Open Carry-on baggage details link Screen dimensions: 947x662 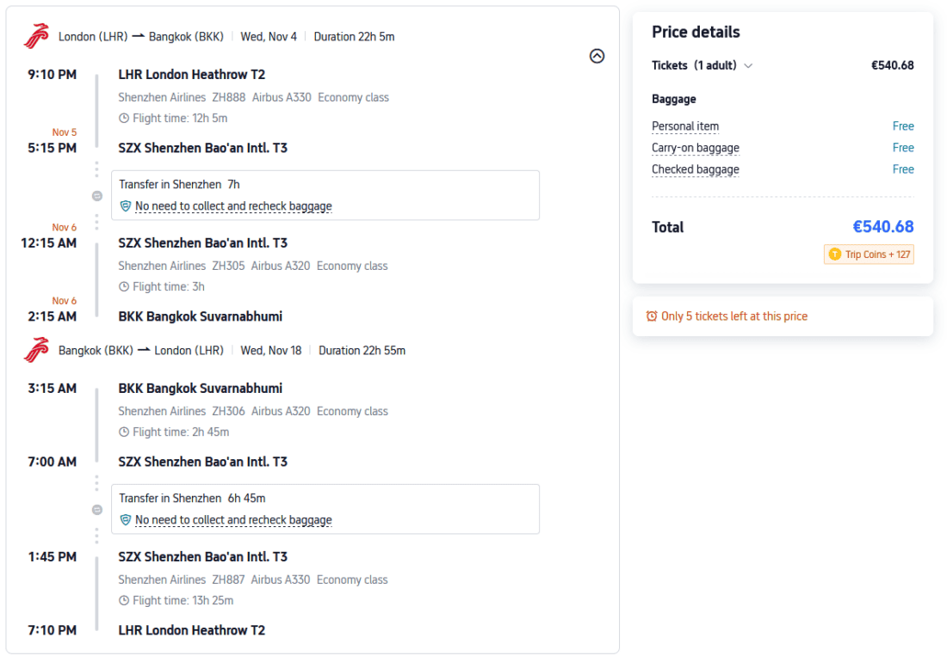pyautogui.click(x=695, y=148)
